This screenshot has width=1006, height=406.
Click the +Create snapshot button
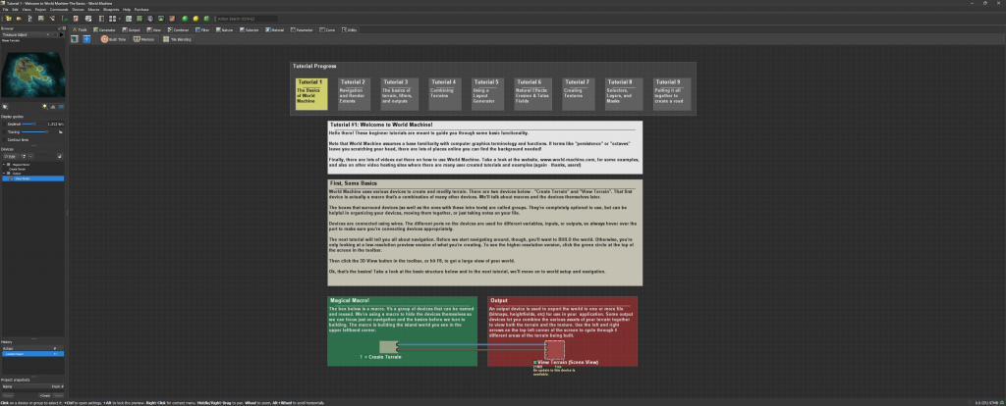click(x=46, y=396)
